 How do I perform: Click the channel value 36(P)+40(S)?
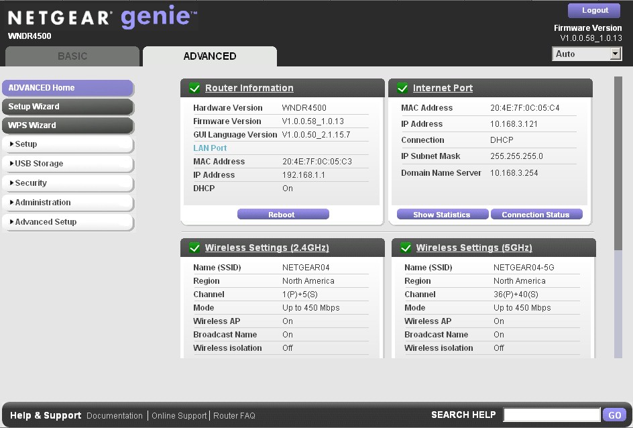click(516, 295)
